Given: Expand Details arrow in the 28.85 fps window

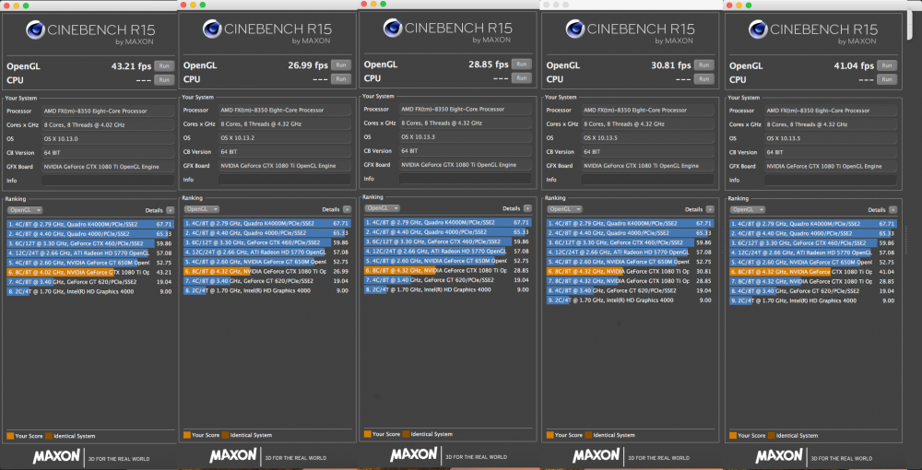Looking at the screenshot, I should 527,208.
